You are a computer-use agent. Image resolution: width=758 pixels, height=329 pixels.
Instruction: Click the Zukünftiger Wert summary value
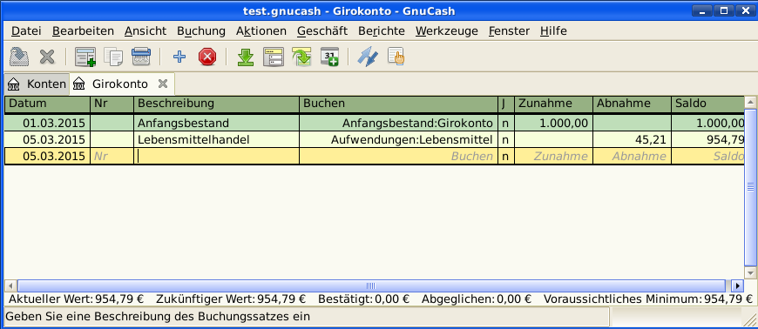point(281,299)
